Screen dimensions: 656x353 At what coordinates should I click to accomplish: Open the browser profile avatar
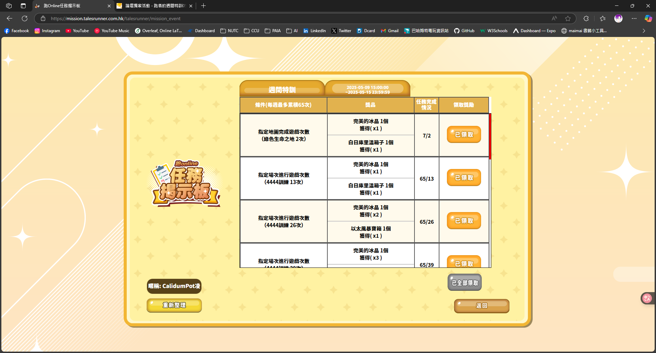tap(618, 18)
